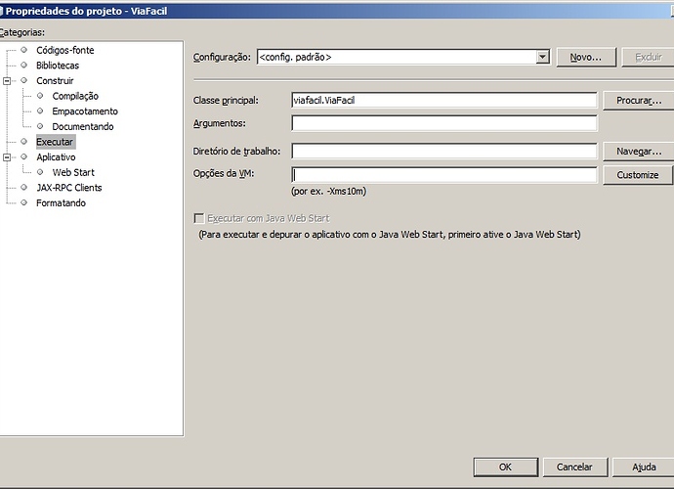Select the Compilação subcategory

click(x=75, y=96)
